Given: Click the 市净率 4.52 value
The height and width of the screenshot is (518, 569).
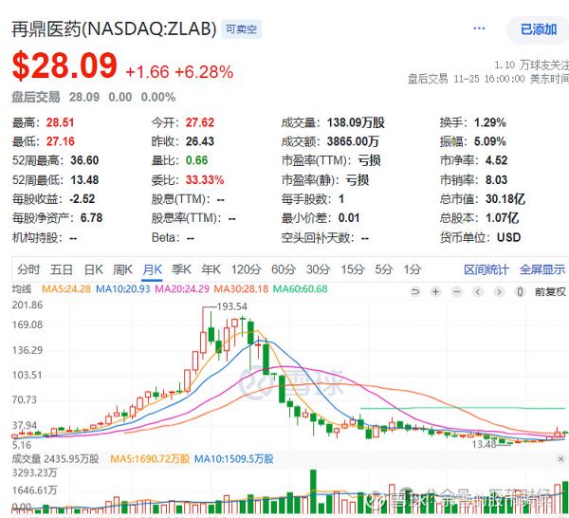Looking at the screenshot, I should [496, 160].
